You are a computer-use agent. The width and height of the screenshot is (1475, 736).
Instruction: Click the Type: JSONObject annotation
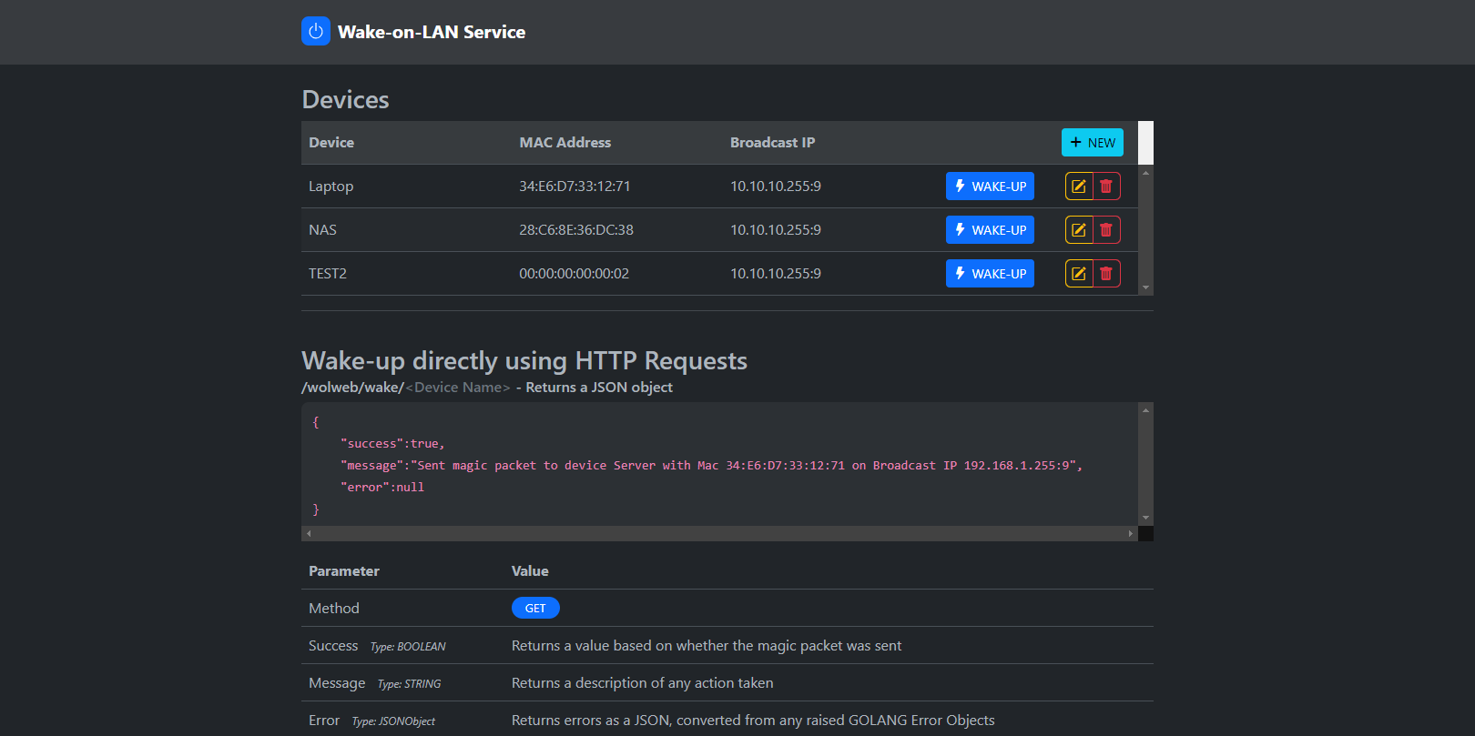pos(393,721)
